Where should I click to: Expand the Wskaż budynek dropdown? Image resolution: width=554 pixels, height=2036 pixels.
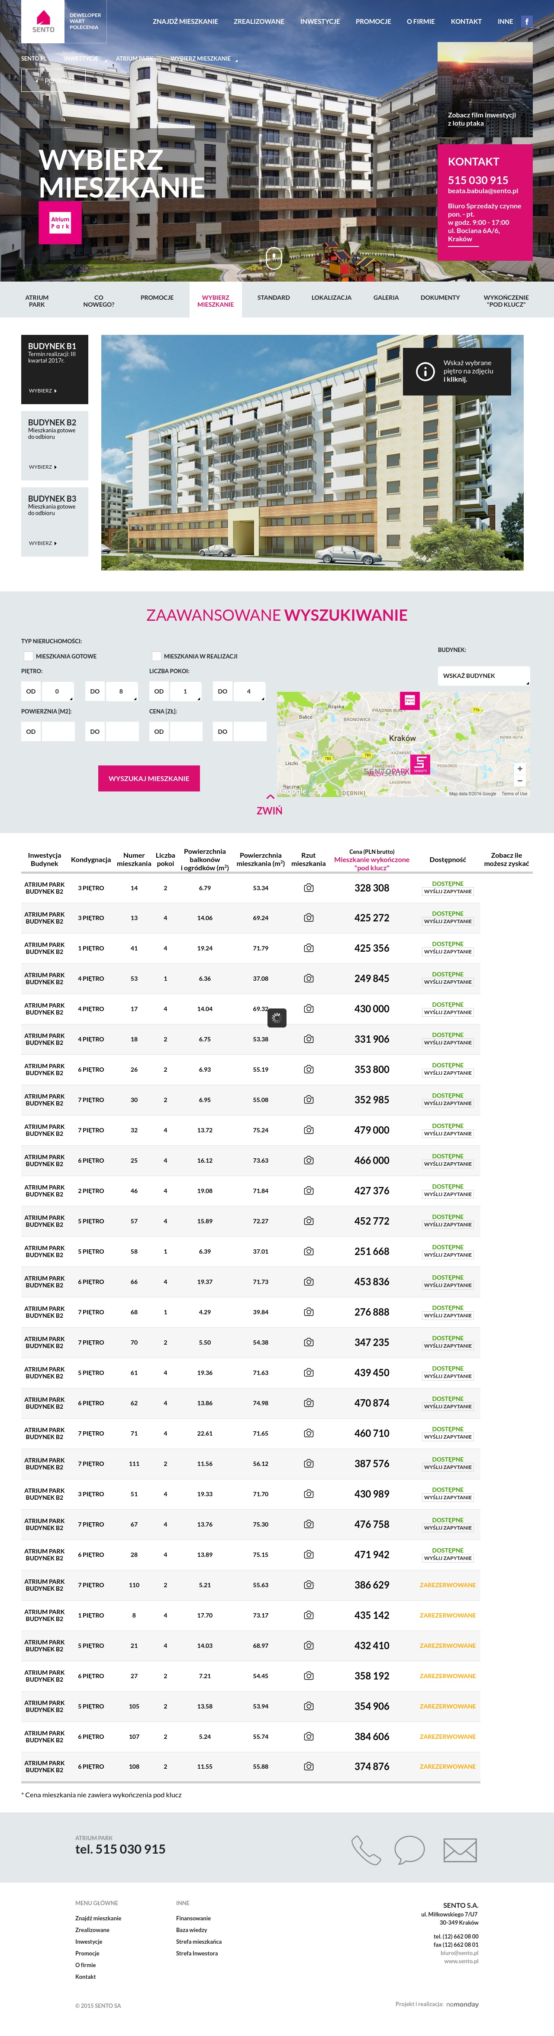tap(483, 676)
